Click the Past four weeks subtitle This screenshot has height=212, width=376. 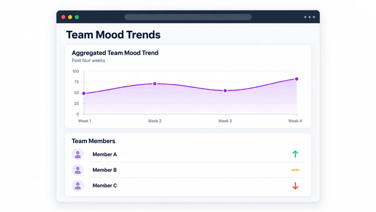(88, 60)
